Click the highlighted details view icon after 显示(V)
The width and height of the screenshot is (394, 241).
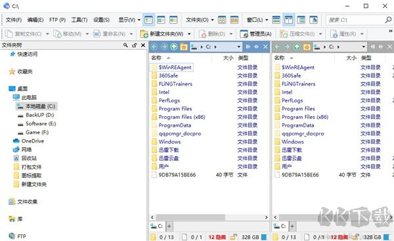click(149, 20)
